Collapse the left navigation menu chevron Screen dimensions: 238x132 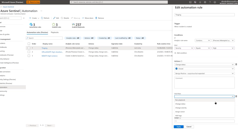coord(24,18)
